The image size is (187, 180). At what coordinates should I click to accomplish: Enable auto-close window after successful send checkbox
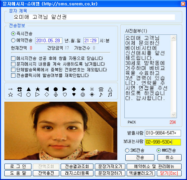[13, 59]
